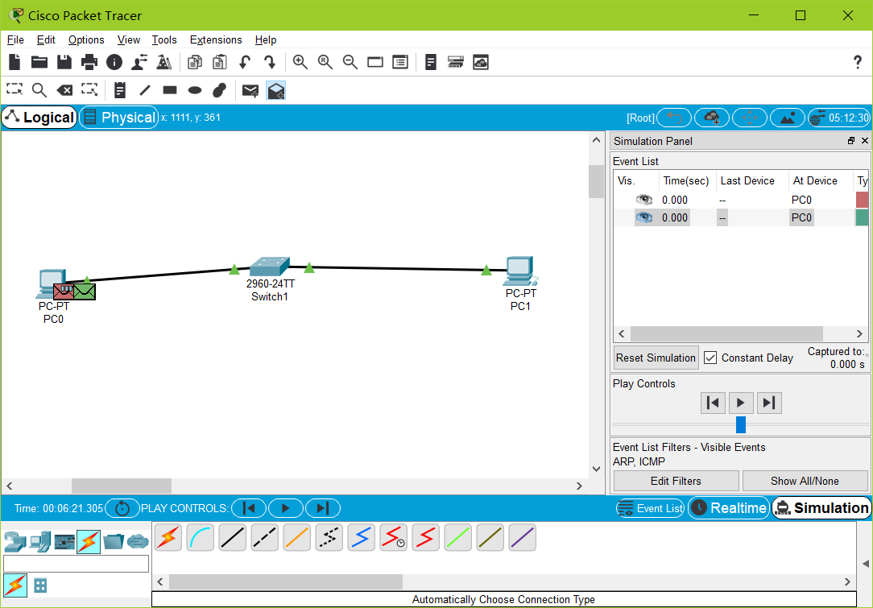Click the Paste icon
The height and width of the screenshot is (608, 873).
tap(220, 62)
